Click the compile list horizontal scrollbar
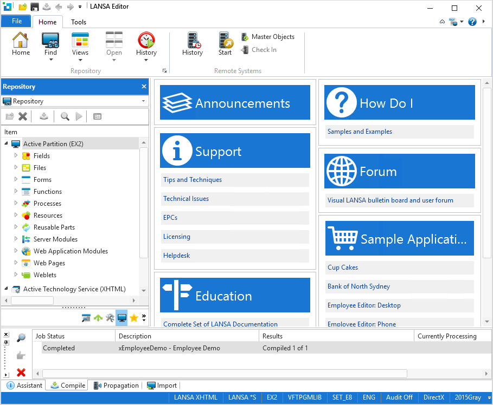Image resolution: width=493 pixels, height=405 pixels. tap(225, 373)
